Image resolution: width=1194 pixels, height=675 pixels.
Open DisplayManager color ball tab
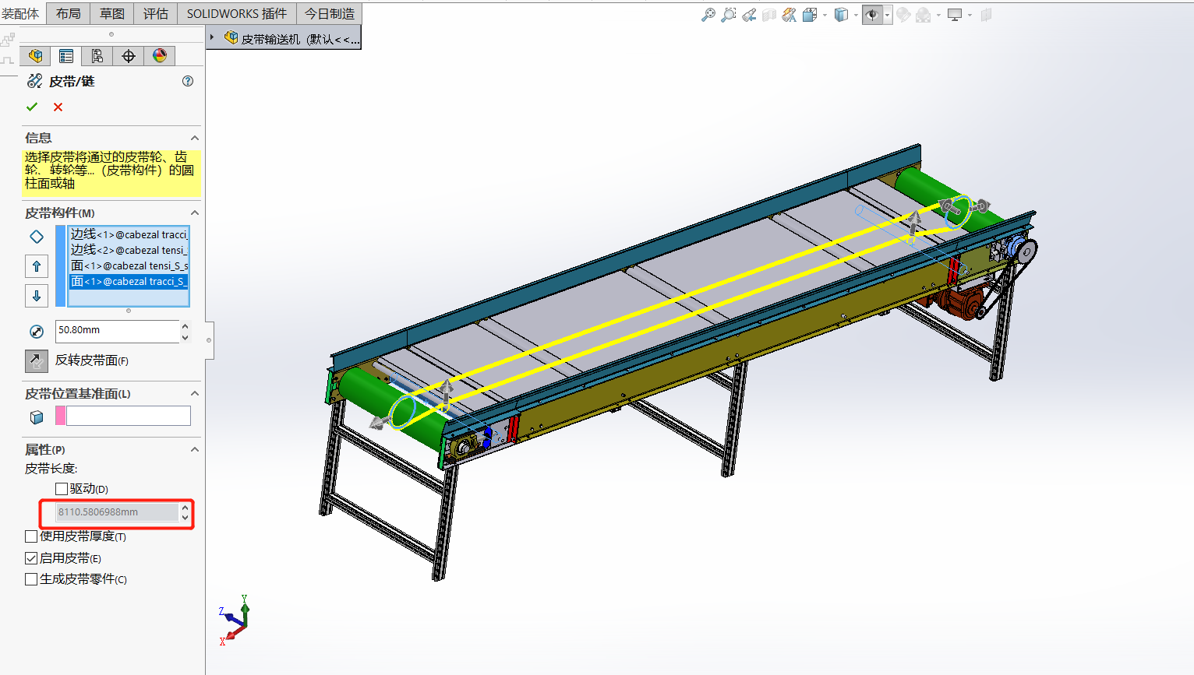[x=160, y=56]
